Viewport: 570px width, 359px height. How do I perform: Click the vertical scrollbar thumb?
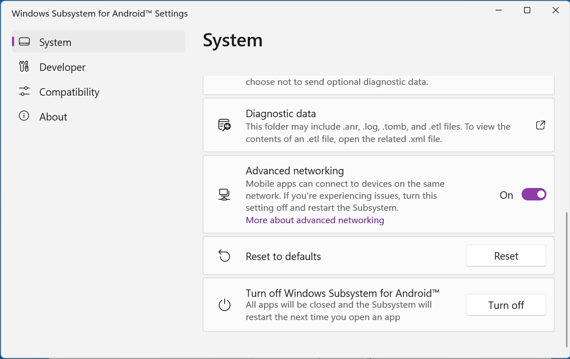(x=567, y=280)
